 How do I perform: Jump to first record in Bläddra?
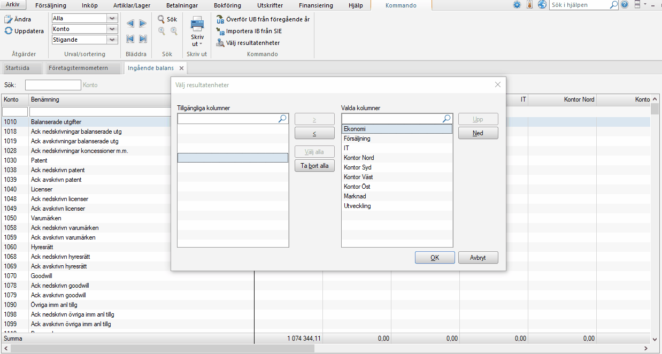[x=130, y=39]
